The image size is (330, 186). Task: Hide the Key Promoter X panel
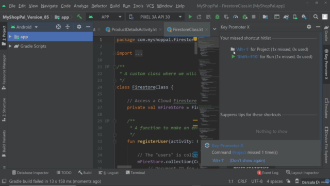click(x=318, y=27)
